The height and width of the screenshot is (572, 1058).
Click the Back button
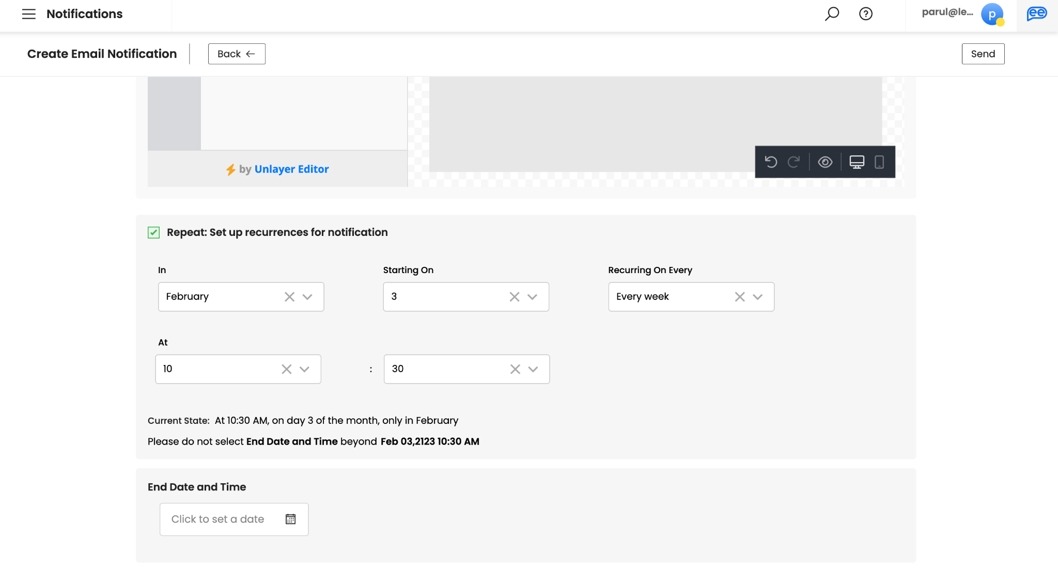coord(237,54)
